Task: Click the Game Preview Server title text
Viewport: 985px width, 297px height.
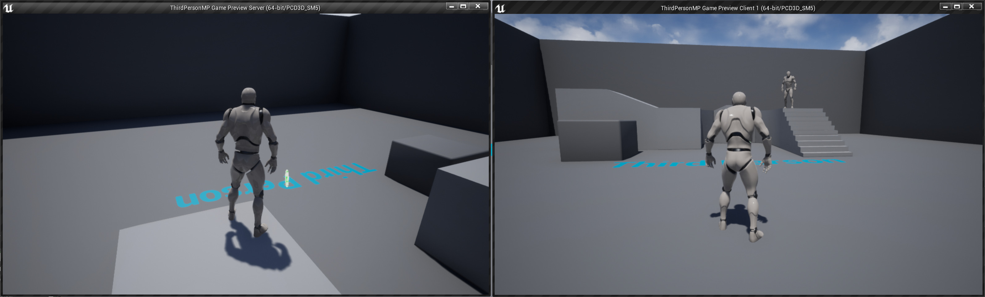Action: [245, 8]
